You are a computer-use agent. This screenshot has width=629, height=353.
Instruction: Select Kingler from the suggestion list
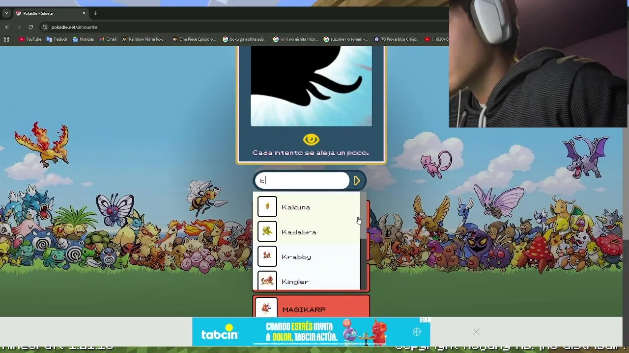click(x=307, y=281)
